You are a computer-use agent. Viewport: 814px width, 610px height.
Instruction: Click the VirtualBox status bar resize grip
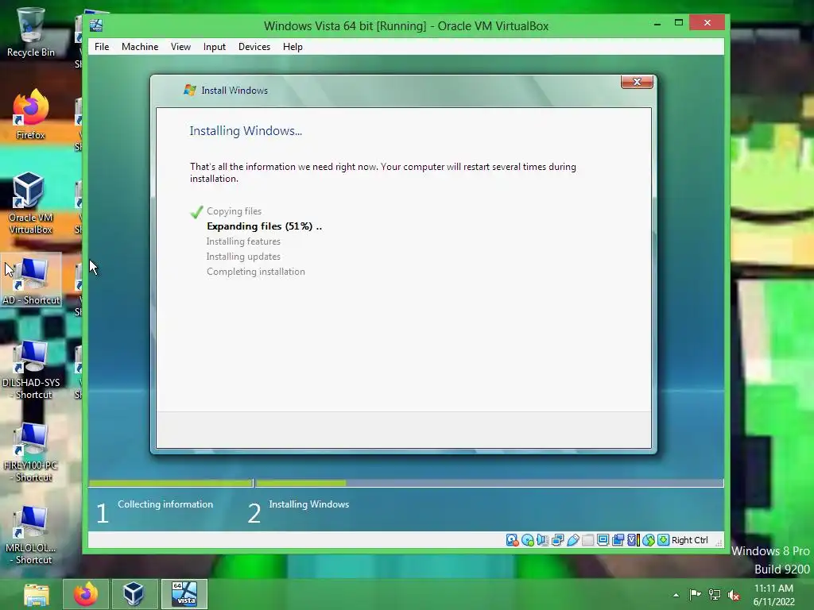[719, 542]
